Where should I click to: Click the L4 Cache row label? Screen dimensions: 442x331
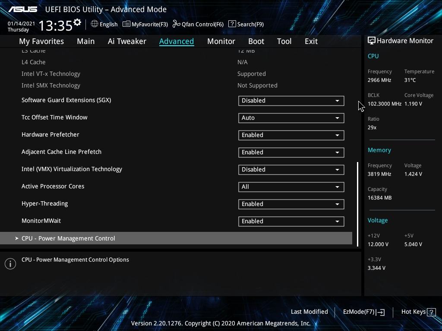pyautogui.click(x=33, y=62)
